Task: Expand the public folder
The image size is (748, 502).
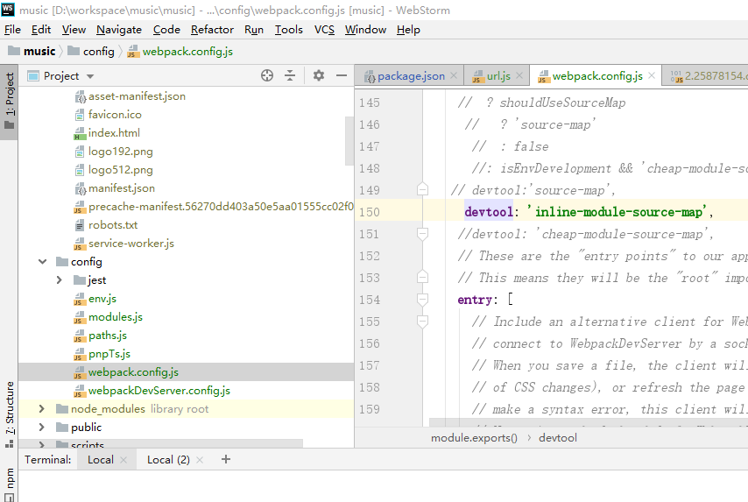Action: pos(41,427)
